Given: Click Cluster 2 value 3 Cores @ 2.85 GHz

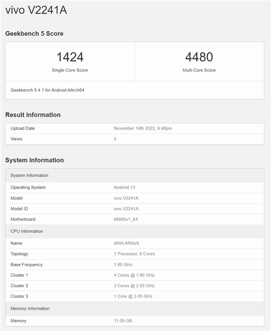Looking at the screenshot, I should [134, 286].
